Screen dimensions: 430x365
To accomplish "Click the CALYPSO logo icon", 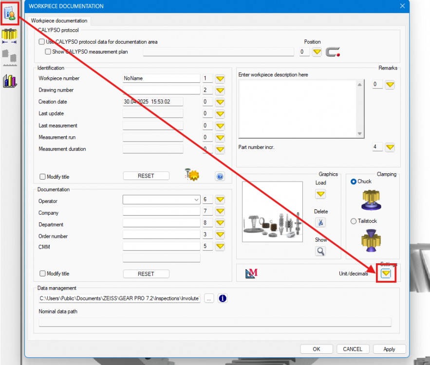I will 333,52.
